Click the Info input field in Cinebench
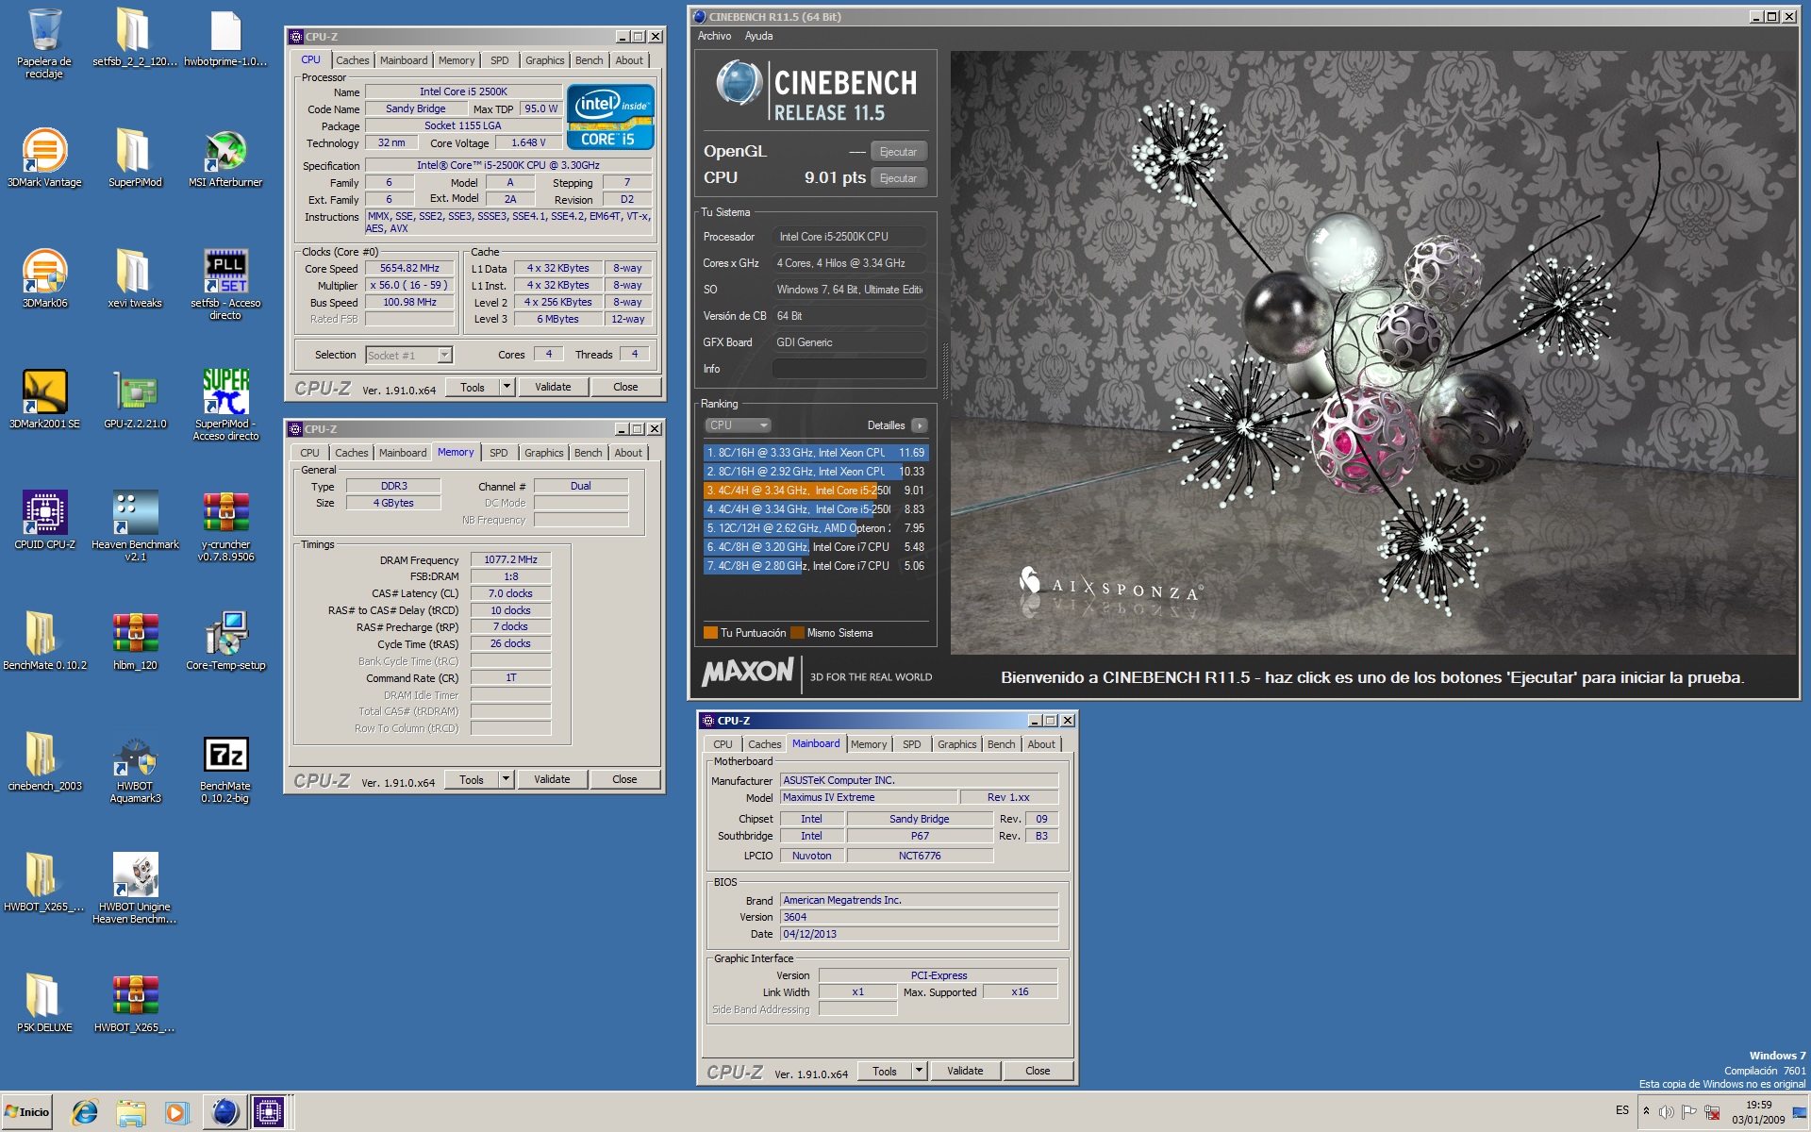Screen dimensions: 1811x1132 [849, 369]
